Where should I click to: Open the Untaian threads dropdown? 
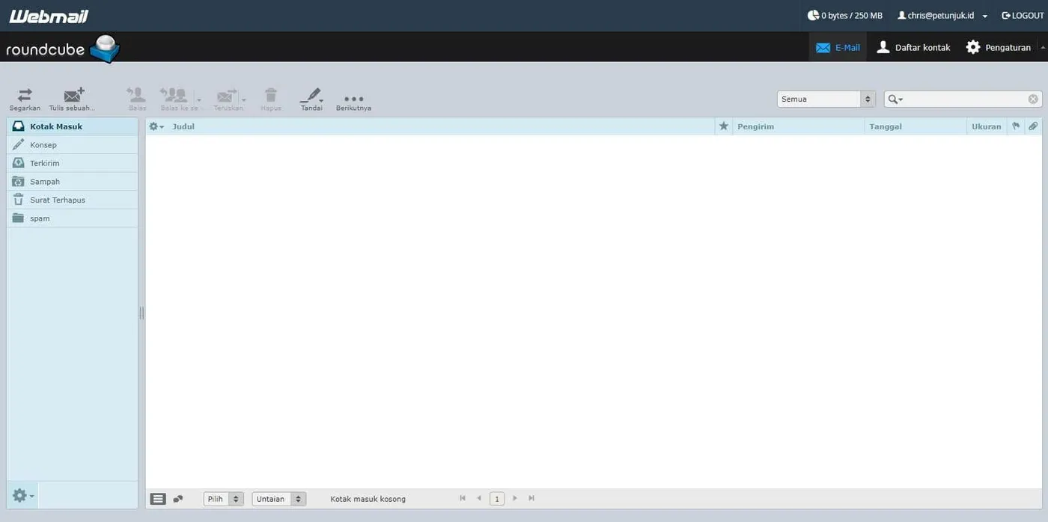tap(279, 499)
